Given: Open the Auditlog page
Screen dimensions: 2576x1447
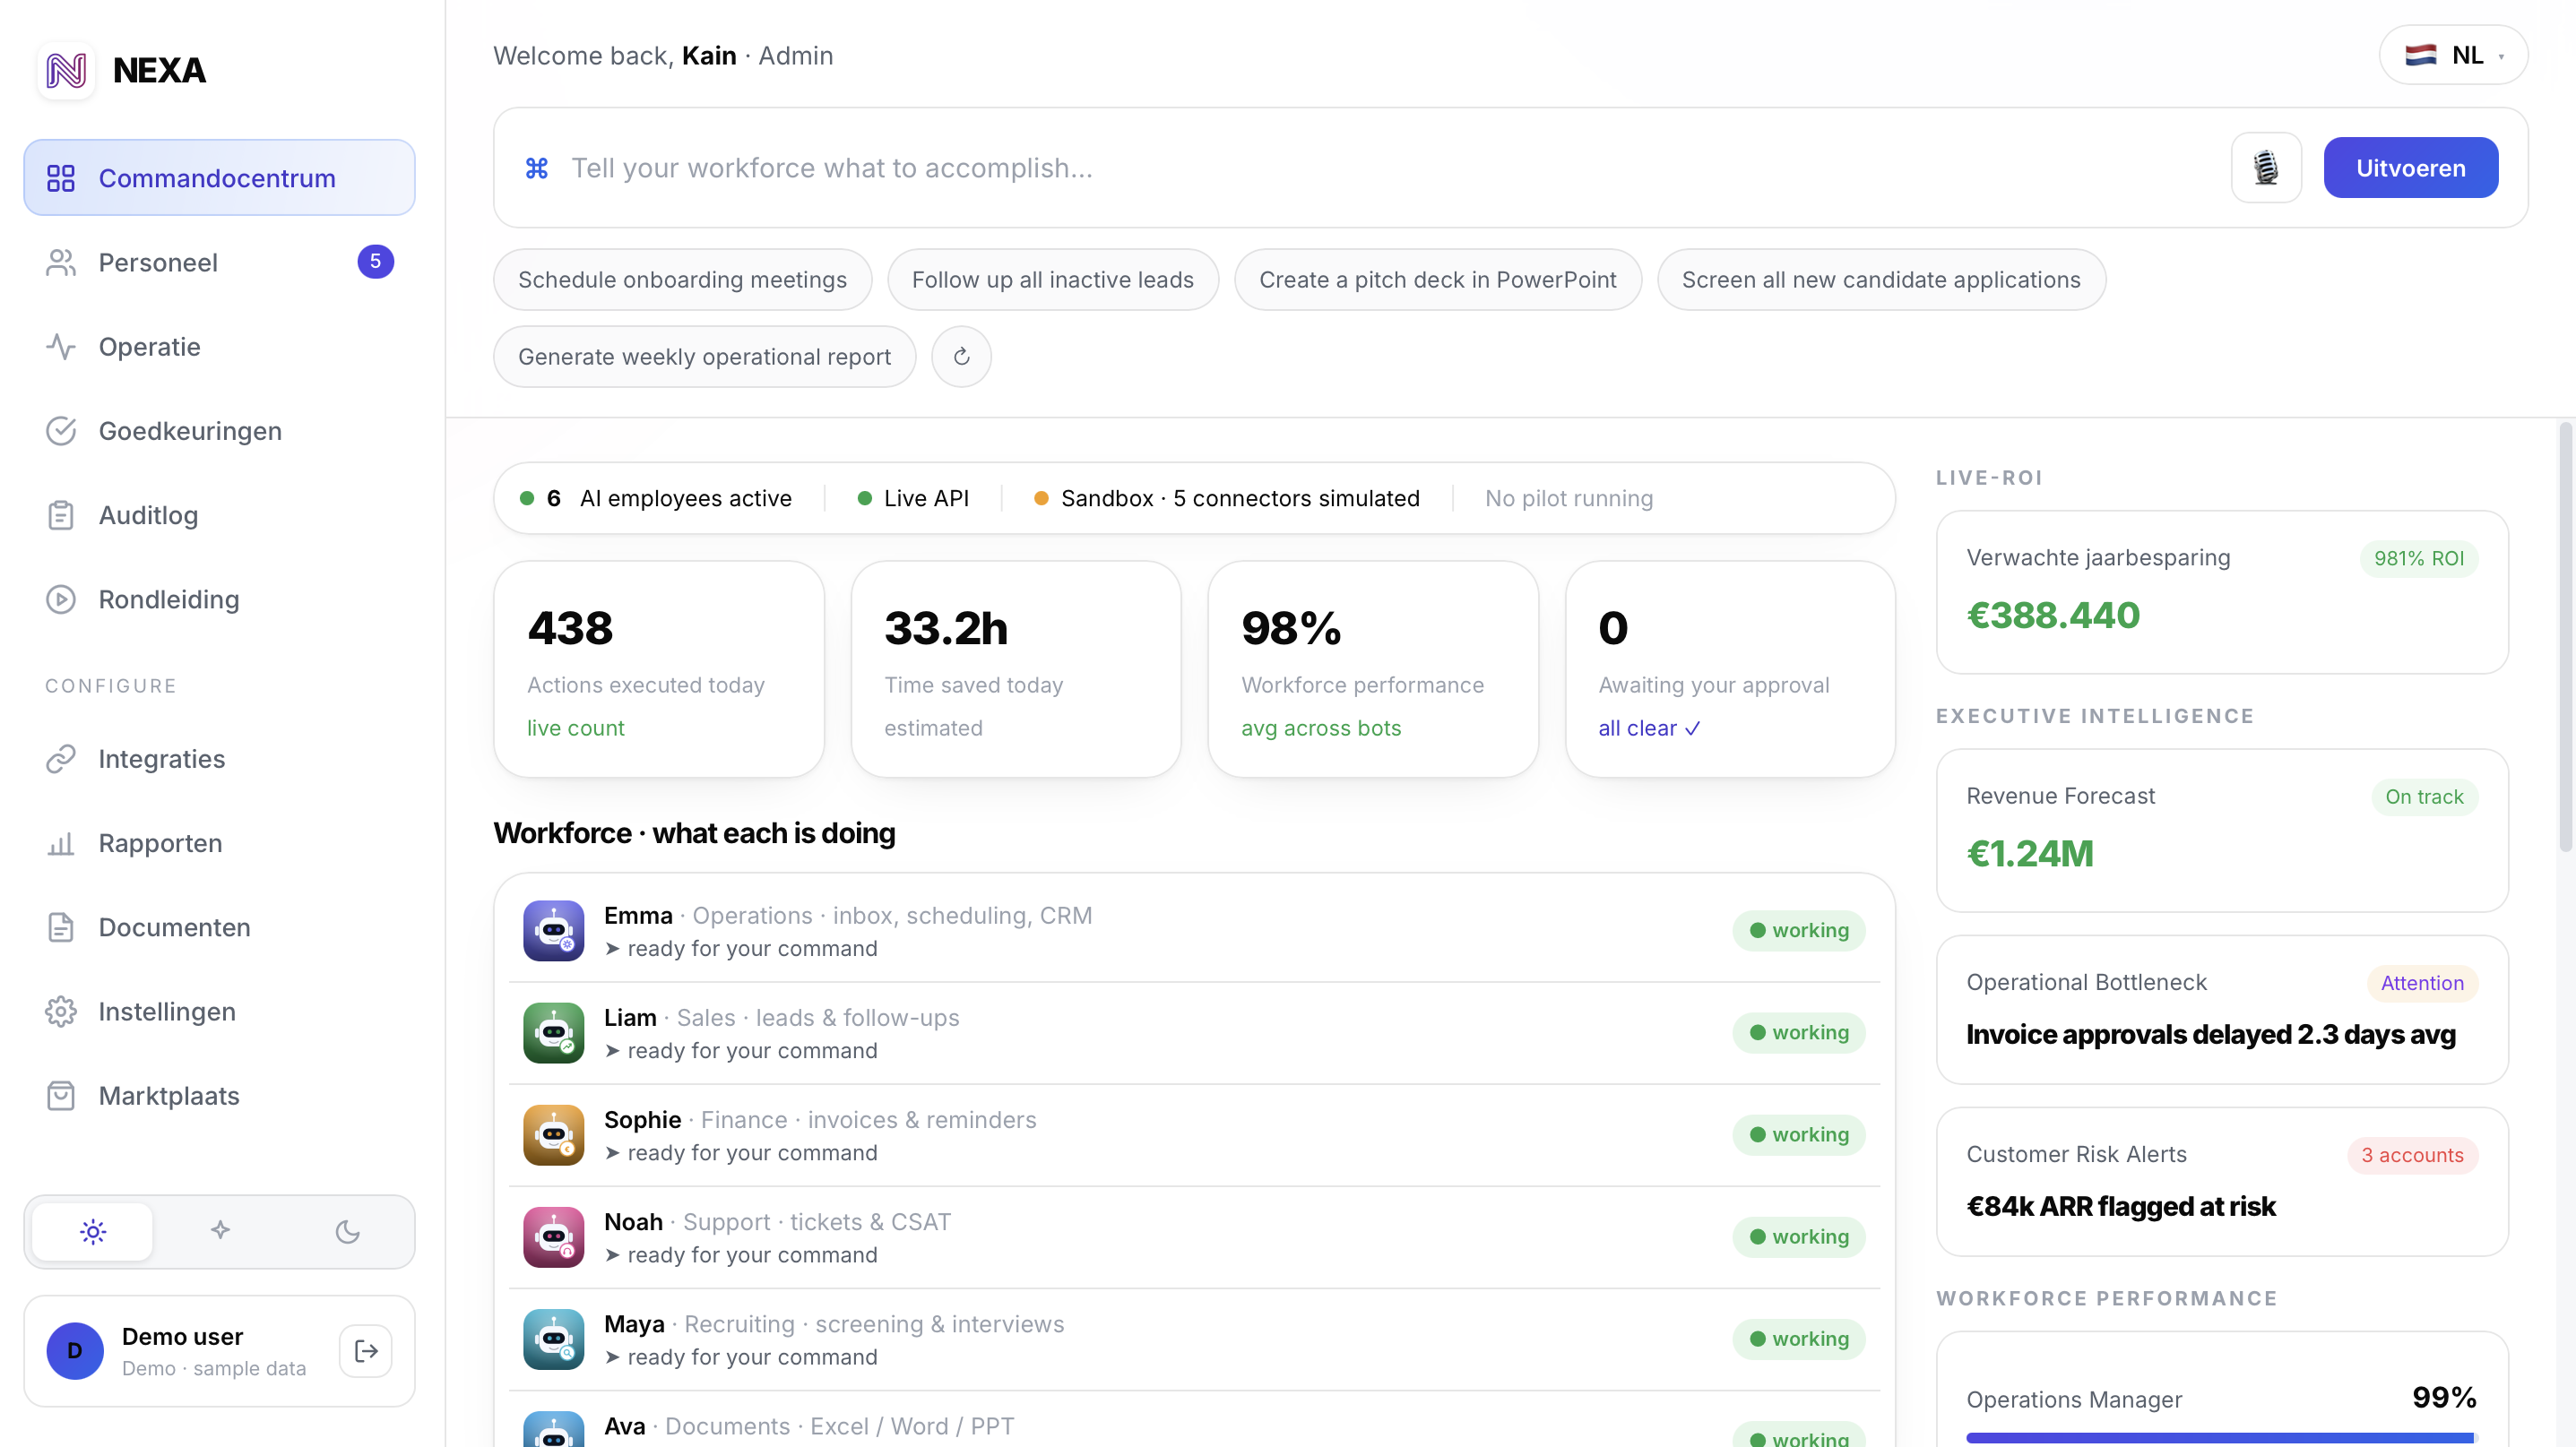Looking at the screenshot, I should coord(219,514).
